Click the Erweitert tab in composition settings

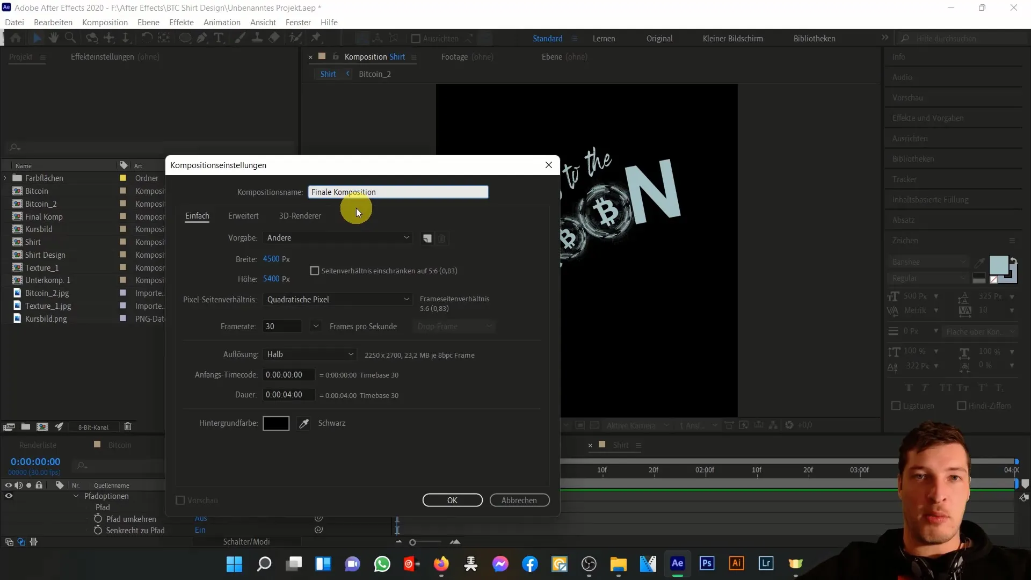coord(244,216)
